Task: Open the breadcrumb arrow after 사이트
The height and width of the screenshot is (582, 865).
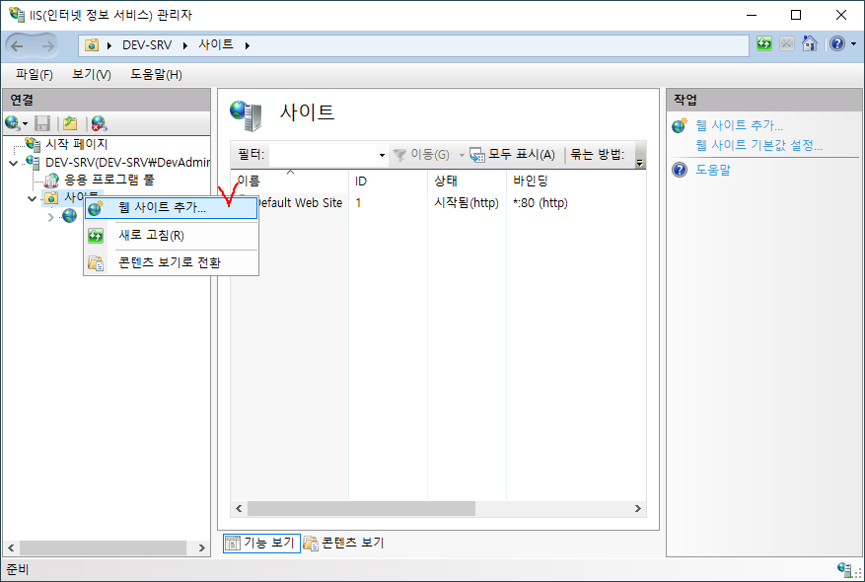Action: click(x=248, y=45)
